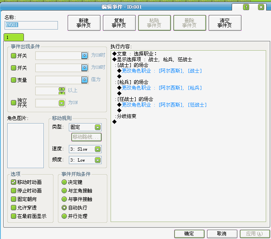Click the 变量 variable input field
The height and width of the screenshot is (239, 271).
[58, 80]
